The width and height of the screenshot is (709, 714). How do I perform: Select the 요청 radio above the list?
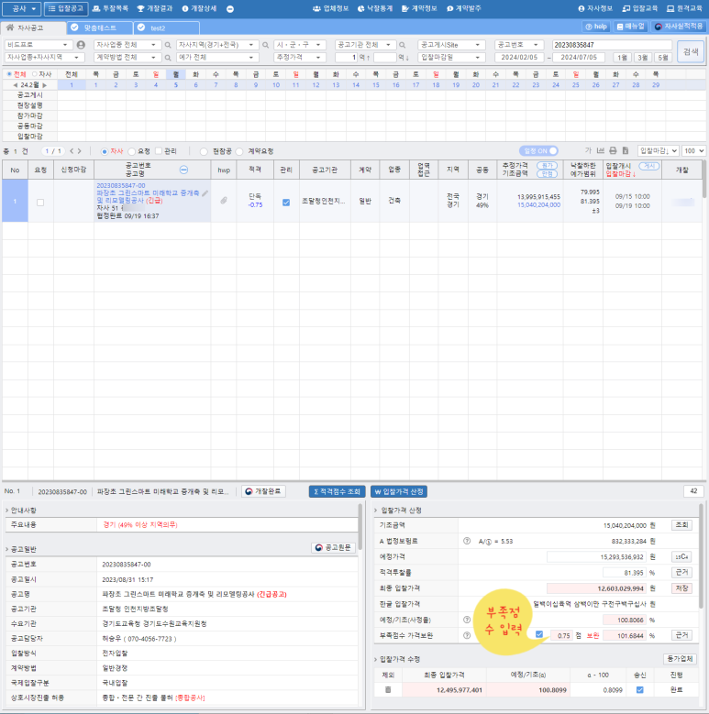132,151
